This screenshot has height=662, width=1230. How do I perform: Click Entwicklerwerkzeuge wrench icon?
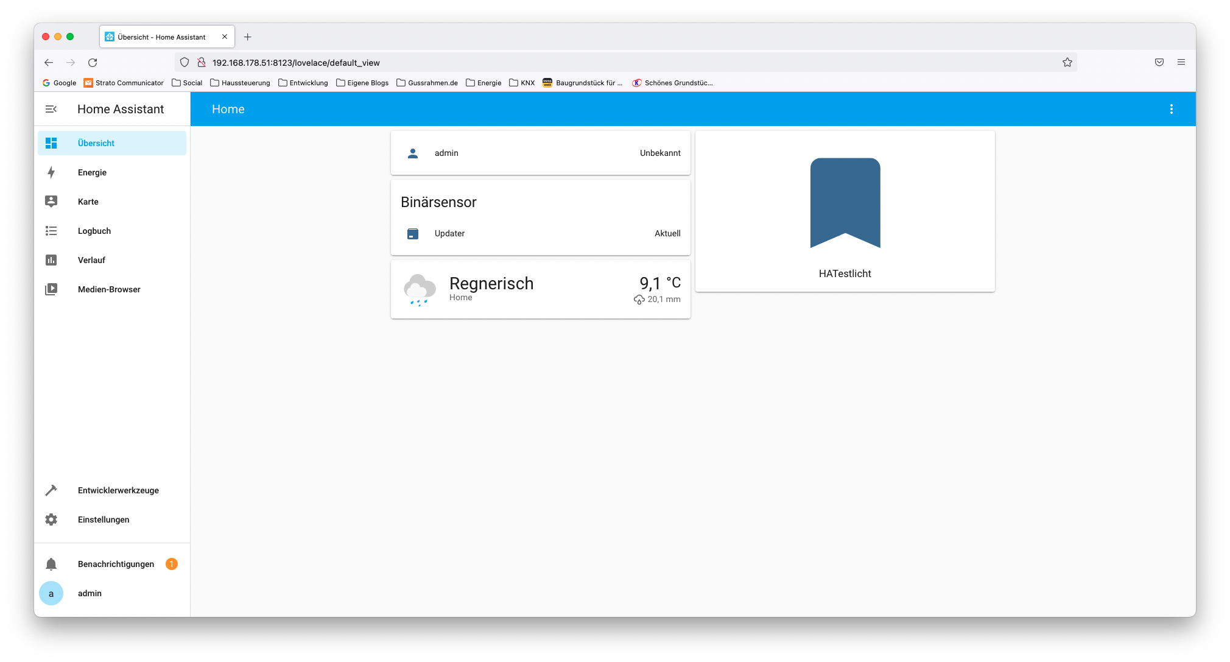coord(52,490)
